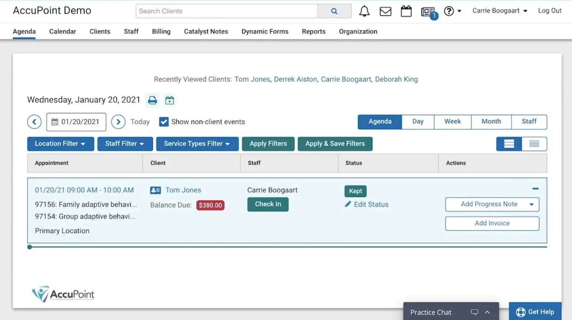Open the messages envelope icon
This screenshot has height=320, width=572.
pyautogui.click(x=385, y=11)
